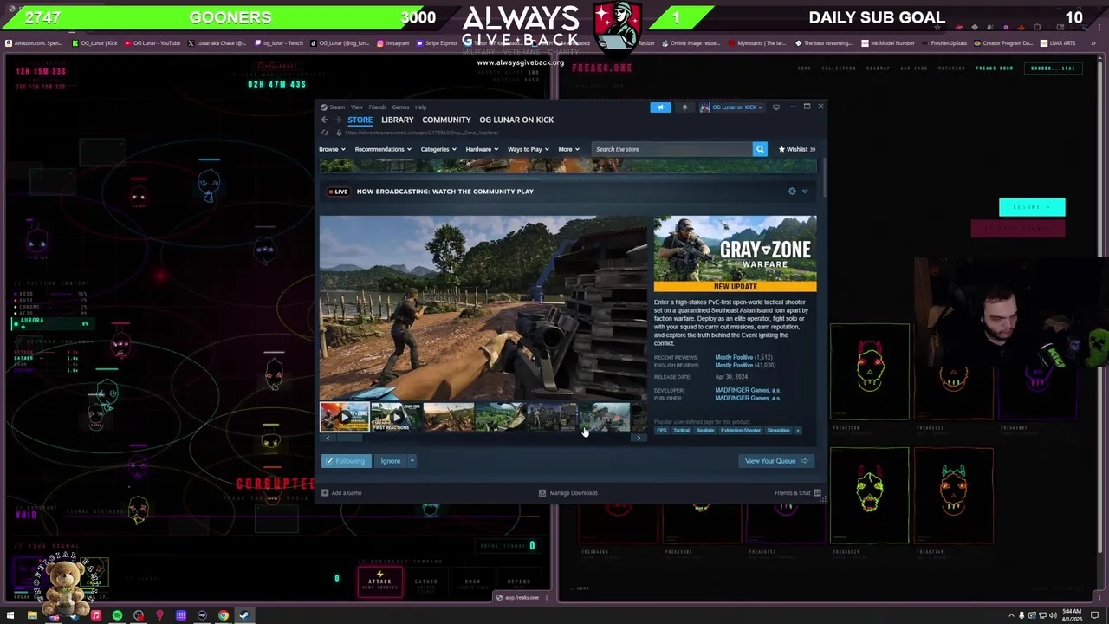Click the Steam Big Picture monitor icon
The height and width of the screenshot is (624, 1109).
775,107
